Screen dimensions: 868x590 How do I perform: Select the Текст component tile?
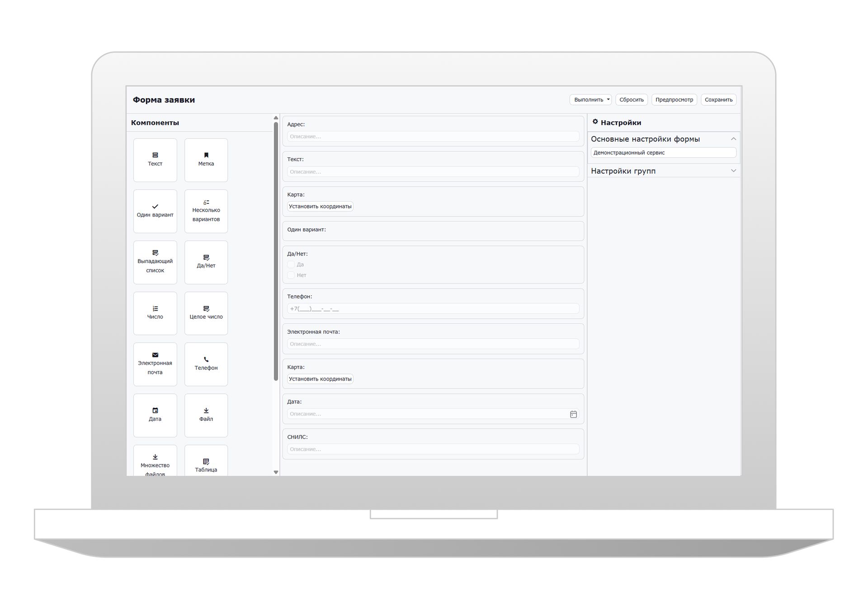click(155, 160)
